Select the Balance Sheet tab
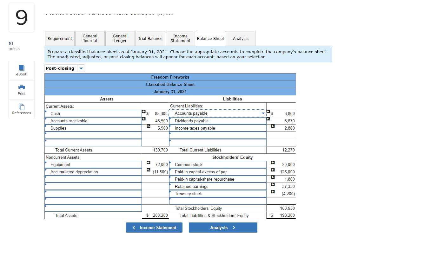 (x=210, y=38)
